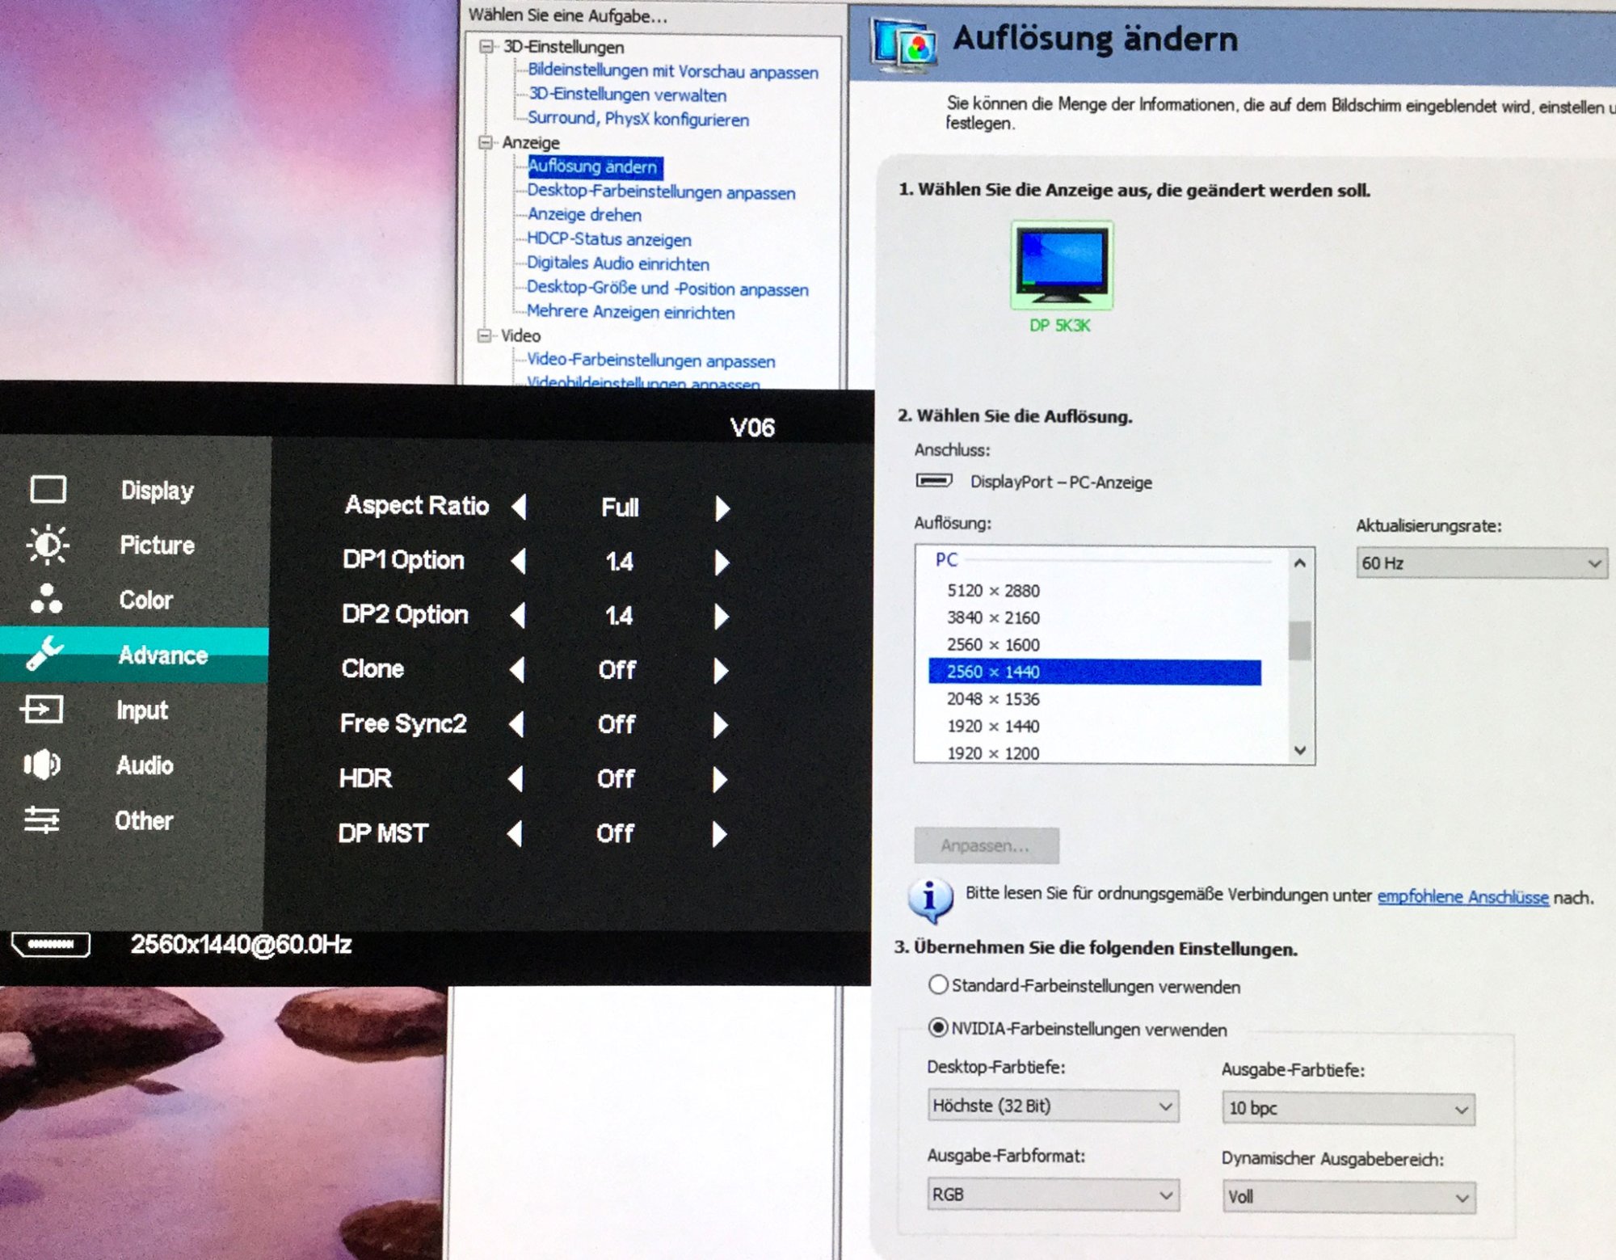Click the Color dots icon
This screenshot has width=1616, height=1260.
(46, 599)
